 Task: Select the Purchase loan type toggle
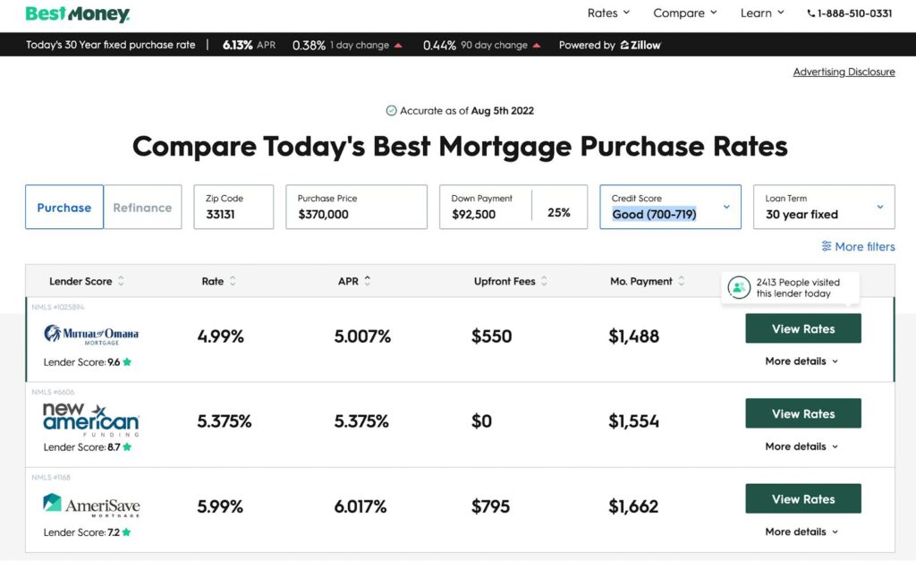click(64, 207)
